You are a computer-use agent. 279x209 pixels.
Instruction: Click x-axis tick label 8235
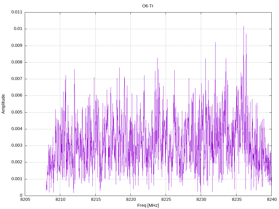(236, 199)
